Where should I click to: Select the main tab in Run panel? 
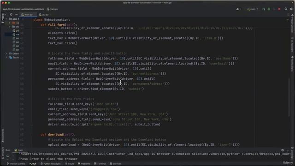[x=19, y=150]
